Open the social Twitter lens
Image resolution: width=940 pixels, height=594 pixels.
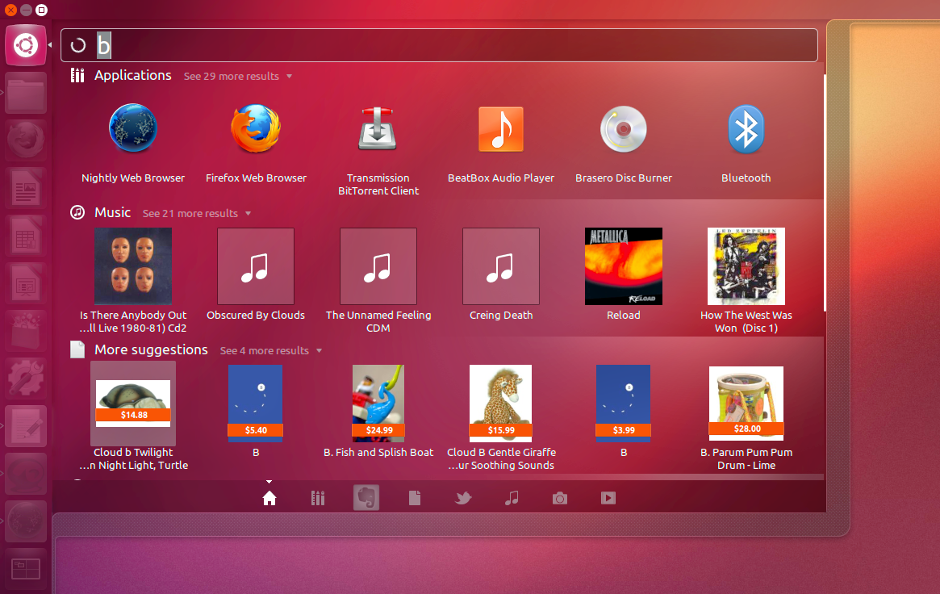[463, 498]
